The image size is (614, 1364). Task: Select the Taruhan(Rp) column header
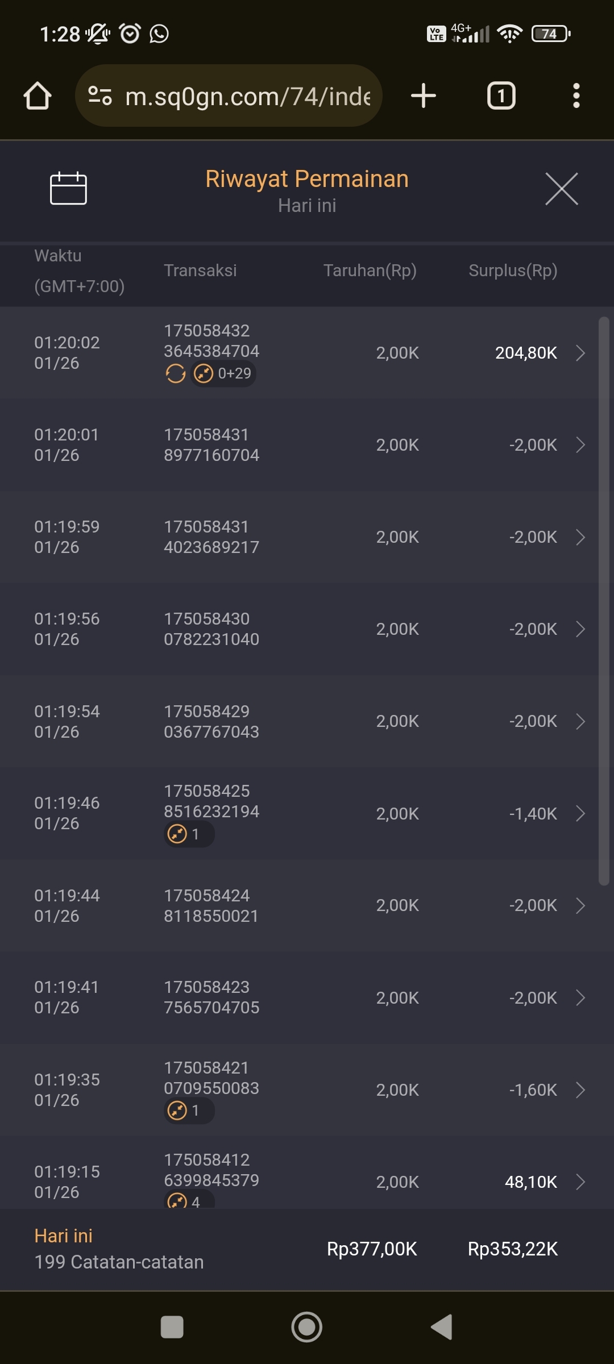point(370,271)
